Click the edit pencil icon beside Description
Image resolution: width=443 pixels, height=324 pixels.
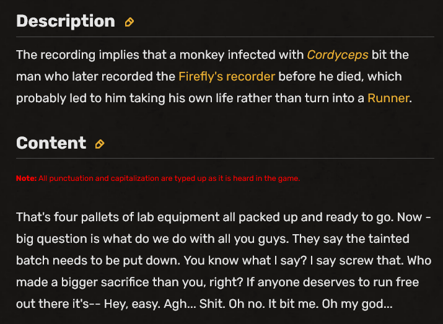click(x=129, y=22)
